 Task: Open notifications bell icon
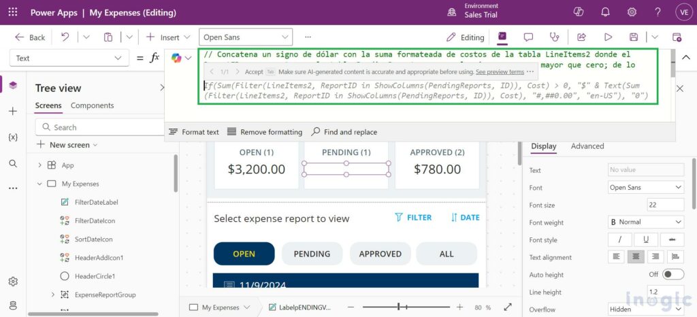click(605, 12)
